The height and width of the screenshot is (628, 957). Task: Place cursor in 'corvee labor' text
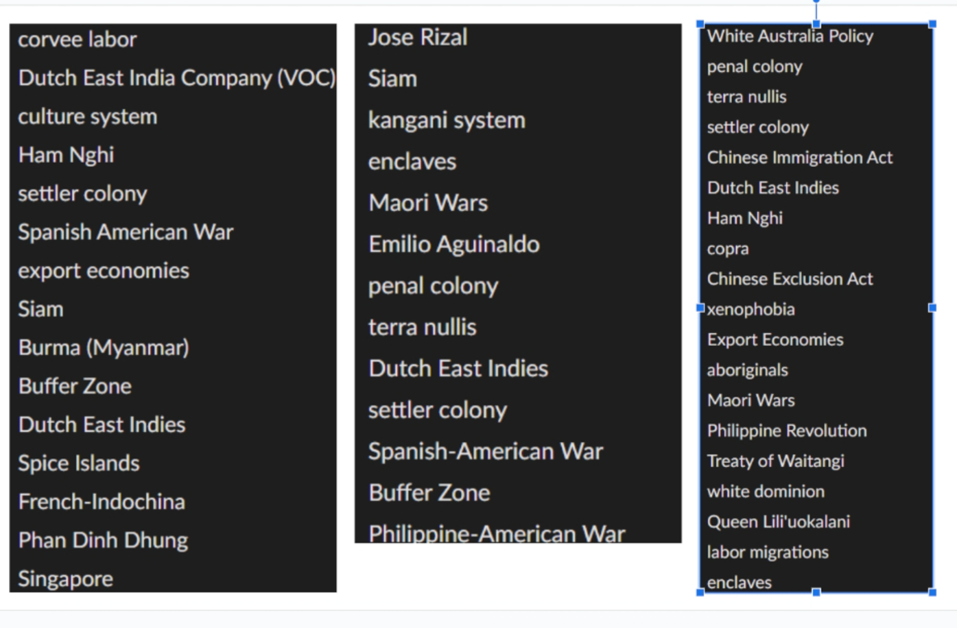point(78,40)
